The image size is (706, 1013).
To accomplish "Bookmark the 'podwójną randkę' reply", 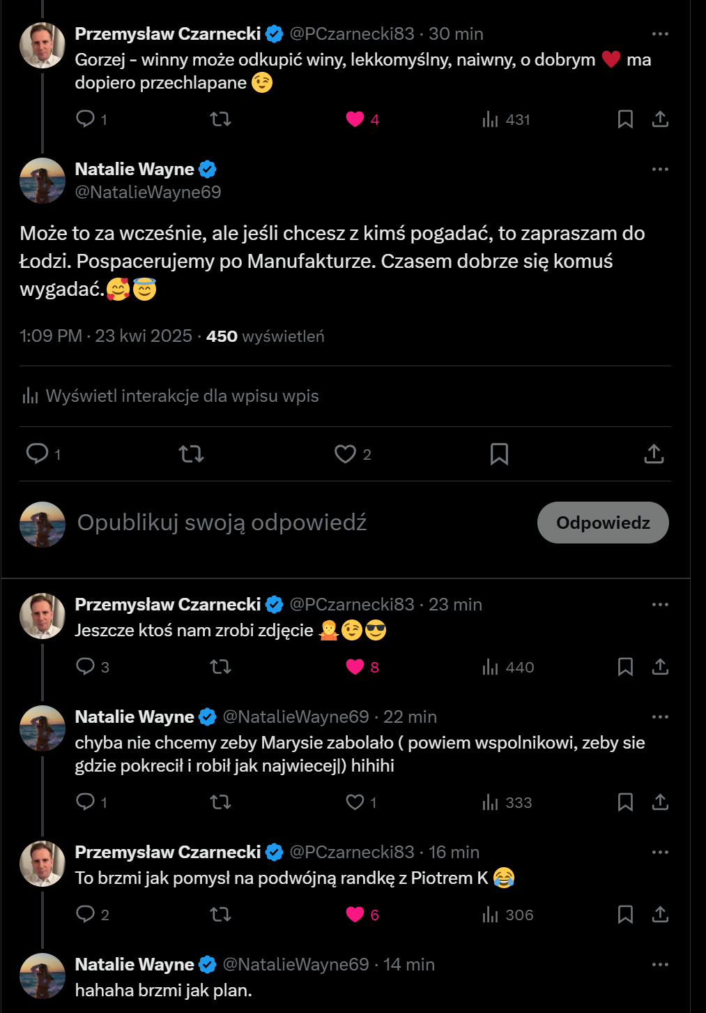I will coord(625,915).
